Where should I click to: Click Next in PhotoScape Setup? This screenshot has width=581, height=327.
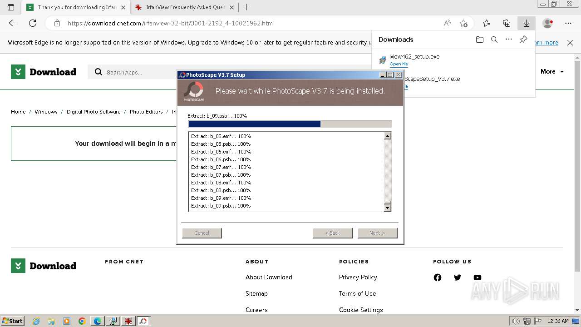pyautogui.click(x=378, y=233)
